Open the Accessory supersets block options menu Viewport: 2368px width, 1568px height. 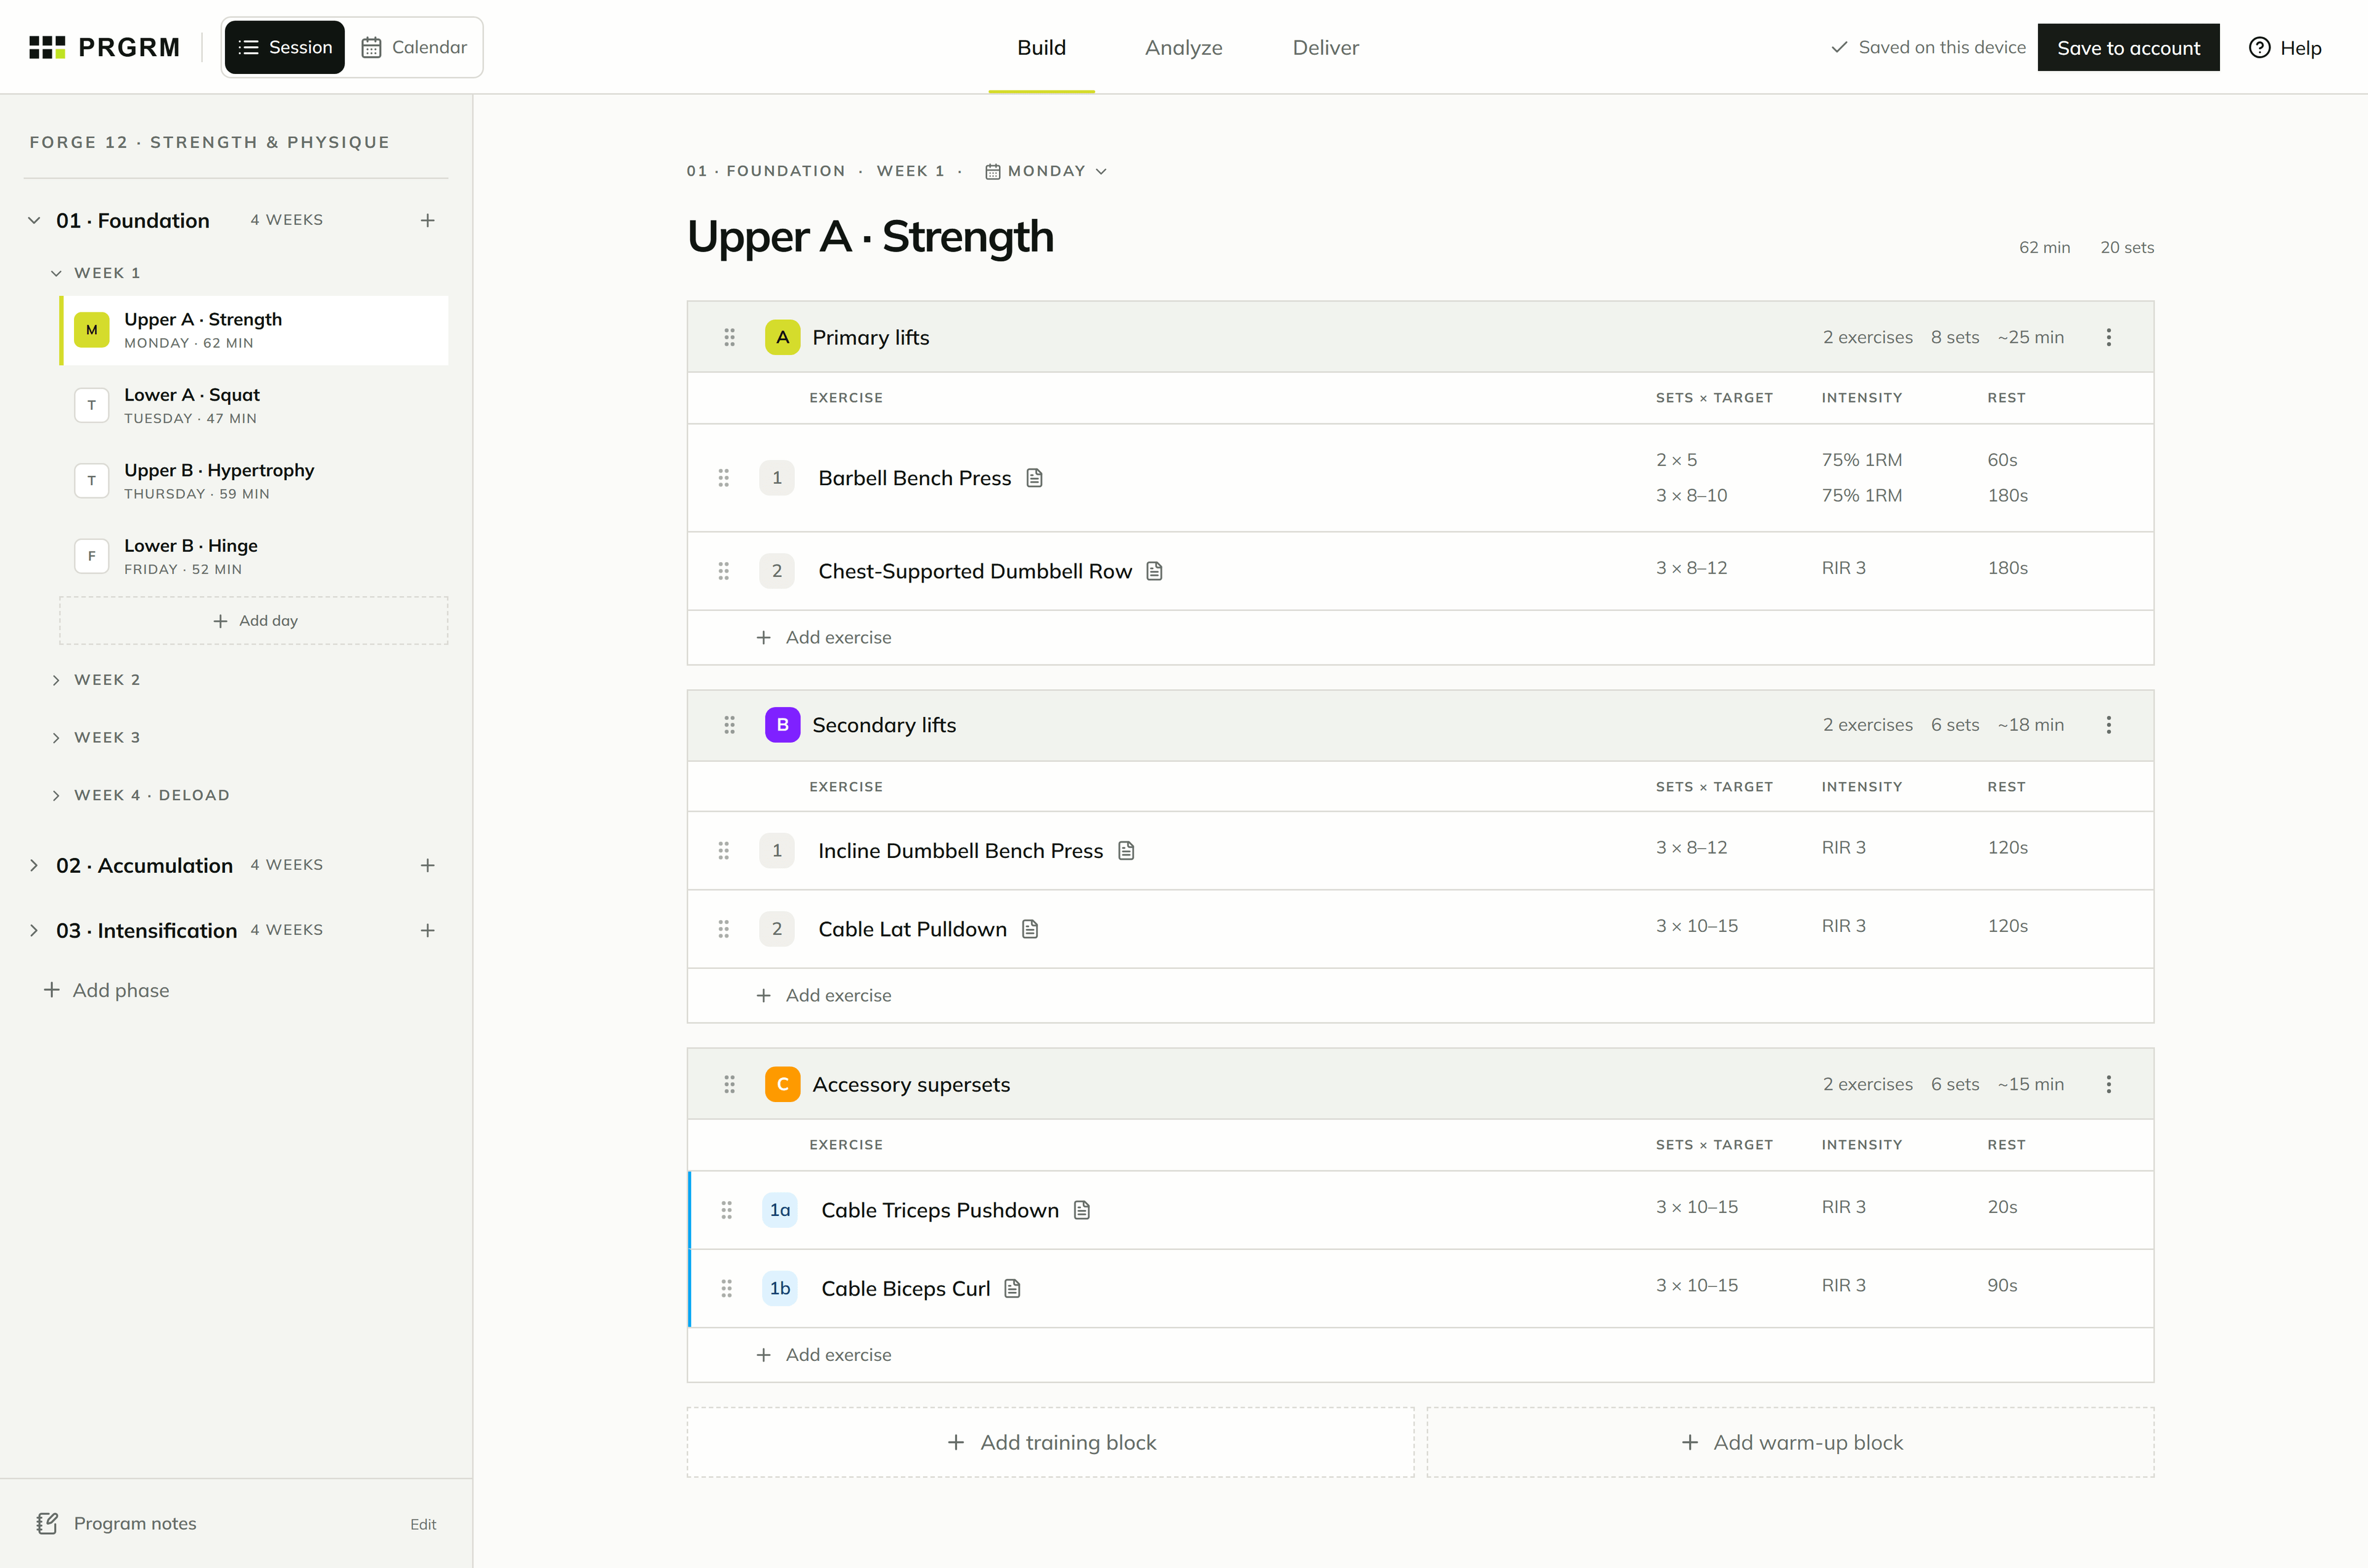2109,1084
